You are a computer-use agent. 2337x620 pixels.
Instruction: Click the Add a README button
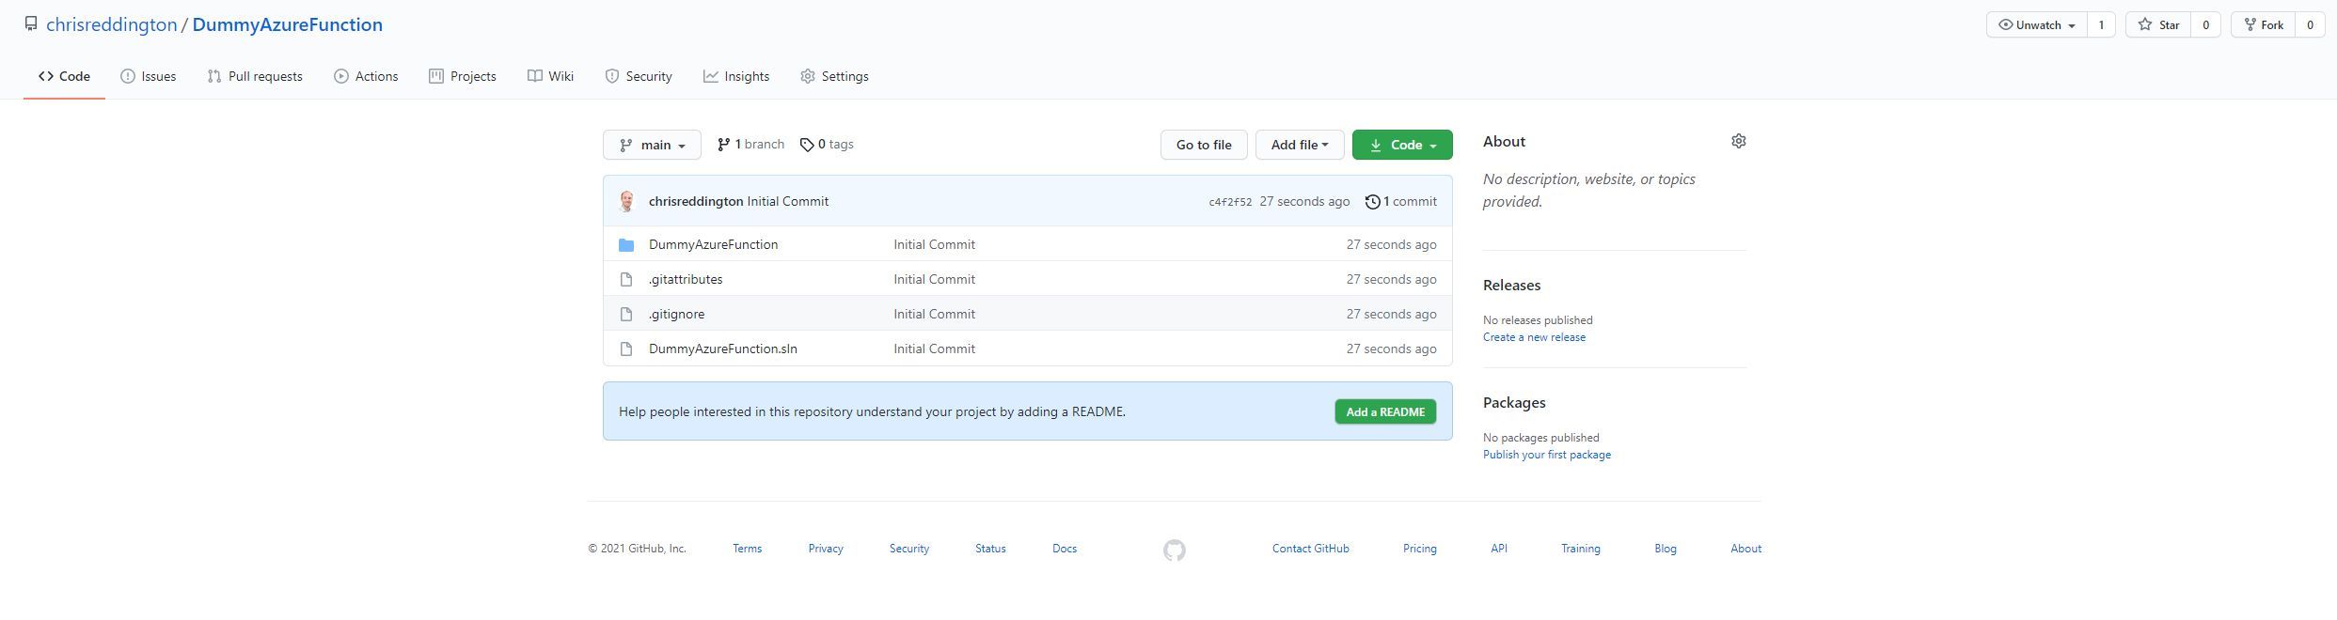[1385, 411]
